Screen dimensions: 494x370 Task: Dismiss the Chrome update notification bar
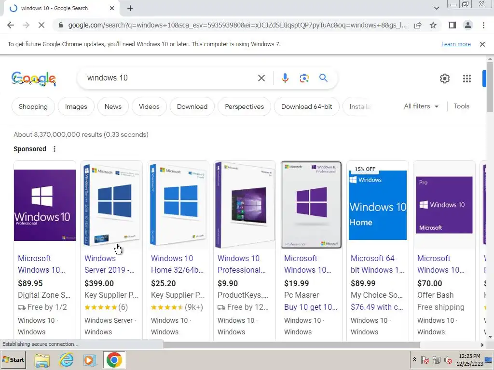pyautogui.click(x=482, y=44)
